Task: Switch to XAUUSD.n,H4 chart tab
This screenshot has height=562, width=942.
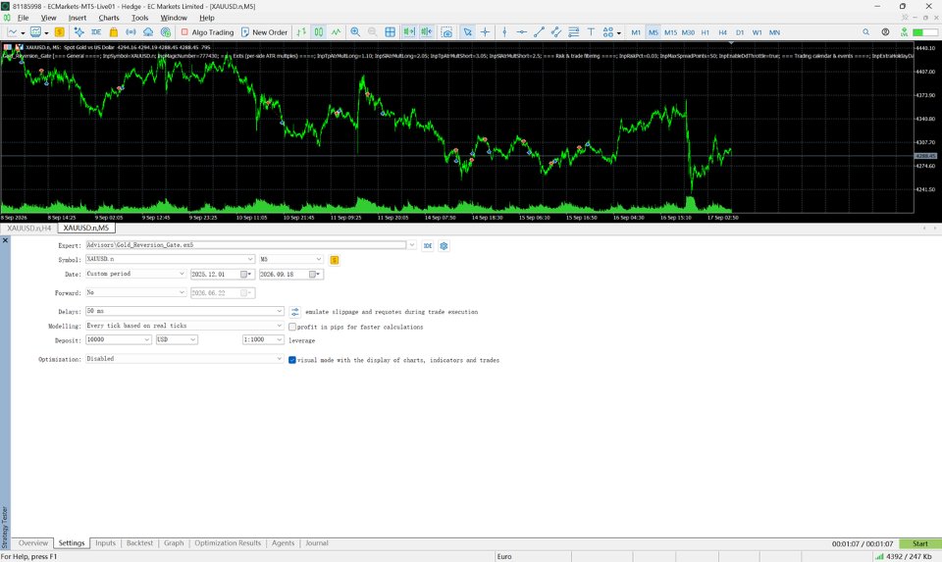Action: [x=28, y=229]
